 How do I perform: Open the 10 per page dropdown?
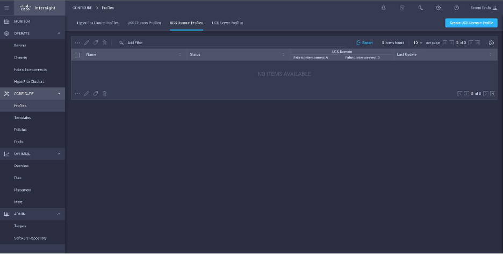[x=418, y=43]
